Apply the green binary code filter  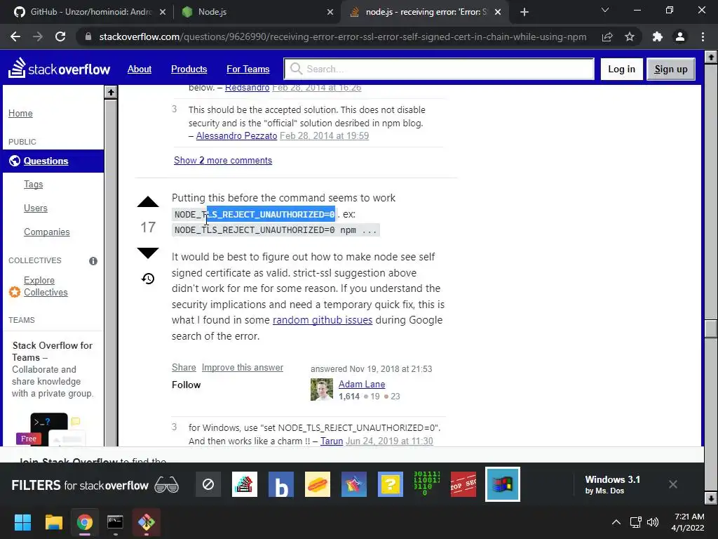(426, 484)
